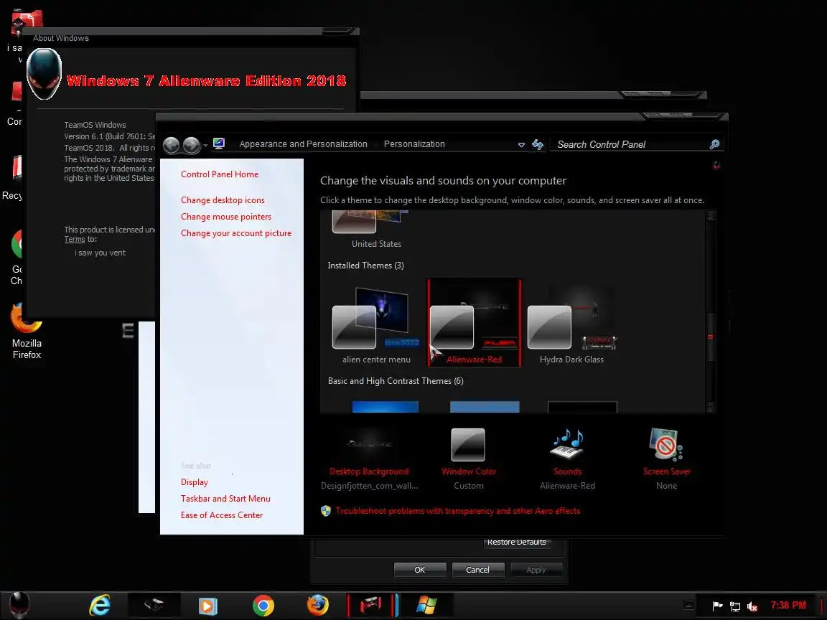The width and height of the screenshot is (827, 620).
Task: Open the help icon under search box
Action: tap(716, 166)
